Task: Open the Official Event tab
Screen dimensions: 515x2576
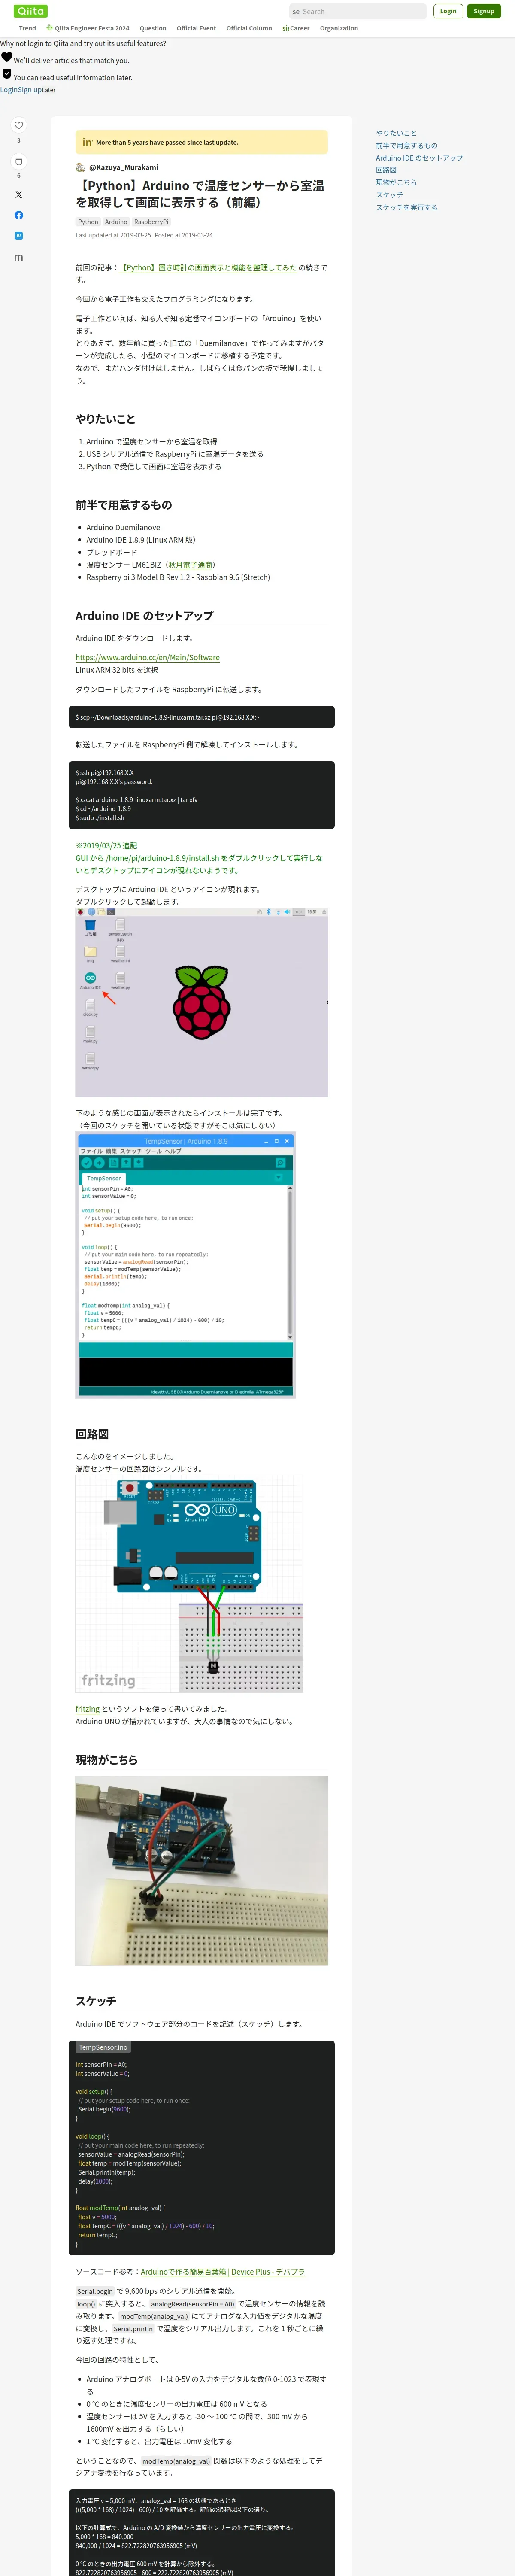Action: click(196, 28)
